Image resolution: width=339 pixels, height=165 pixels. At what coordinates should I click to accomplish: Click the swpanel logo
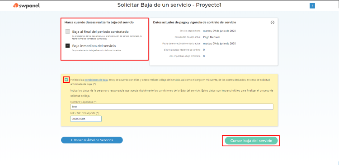click(x=26, y=5)
